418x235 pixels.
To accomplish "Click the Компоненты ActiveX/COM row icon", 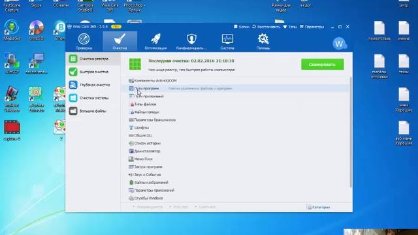I will click(x=131, y=80).
